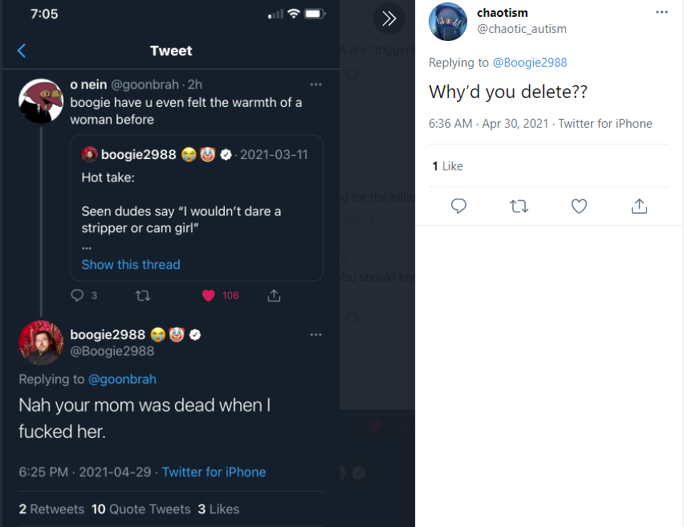The image size is (684, 527).
Task: Open more options on chaotism's tweet
Action: (x=662, y=12)
